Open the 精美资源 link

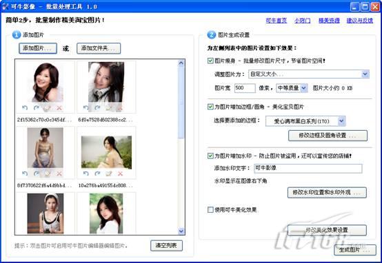tap(329, 21)
